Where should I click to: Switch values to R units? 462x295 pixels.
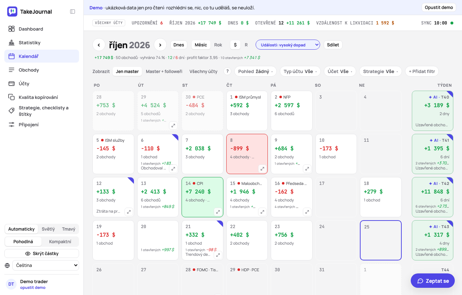[x=246, y=45]
